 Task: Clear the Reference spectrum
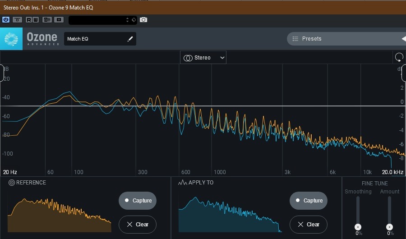click(x=138, y=225)
